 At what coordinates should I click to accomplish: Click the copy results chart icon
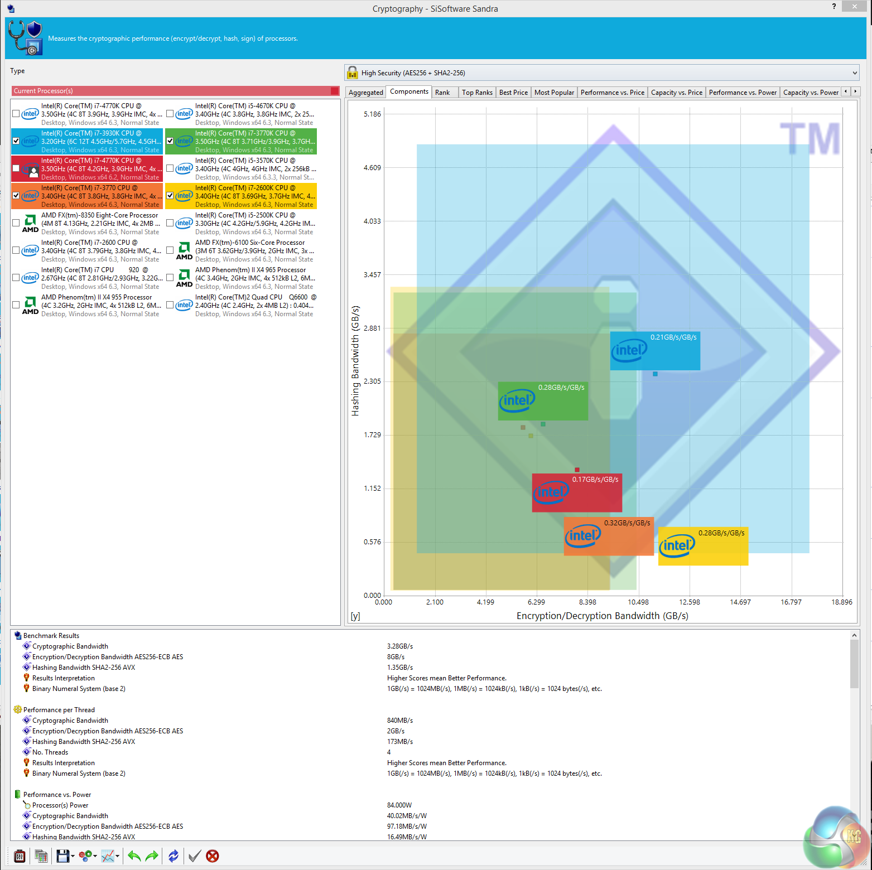[x=41, y=856]
